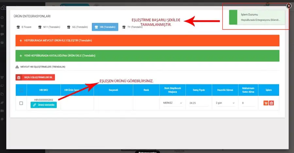Click the document icon in left sidebar

[x=2, y=94]
